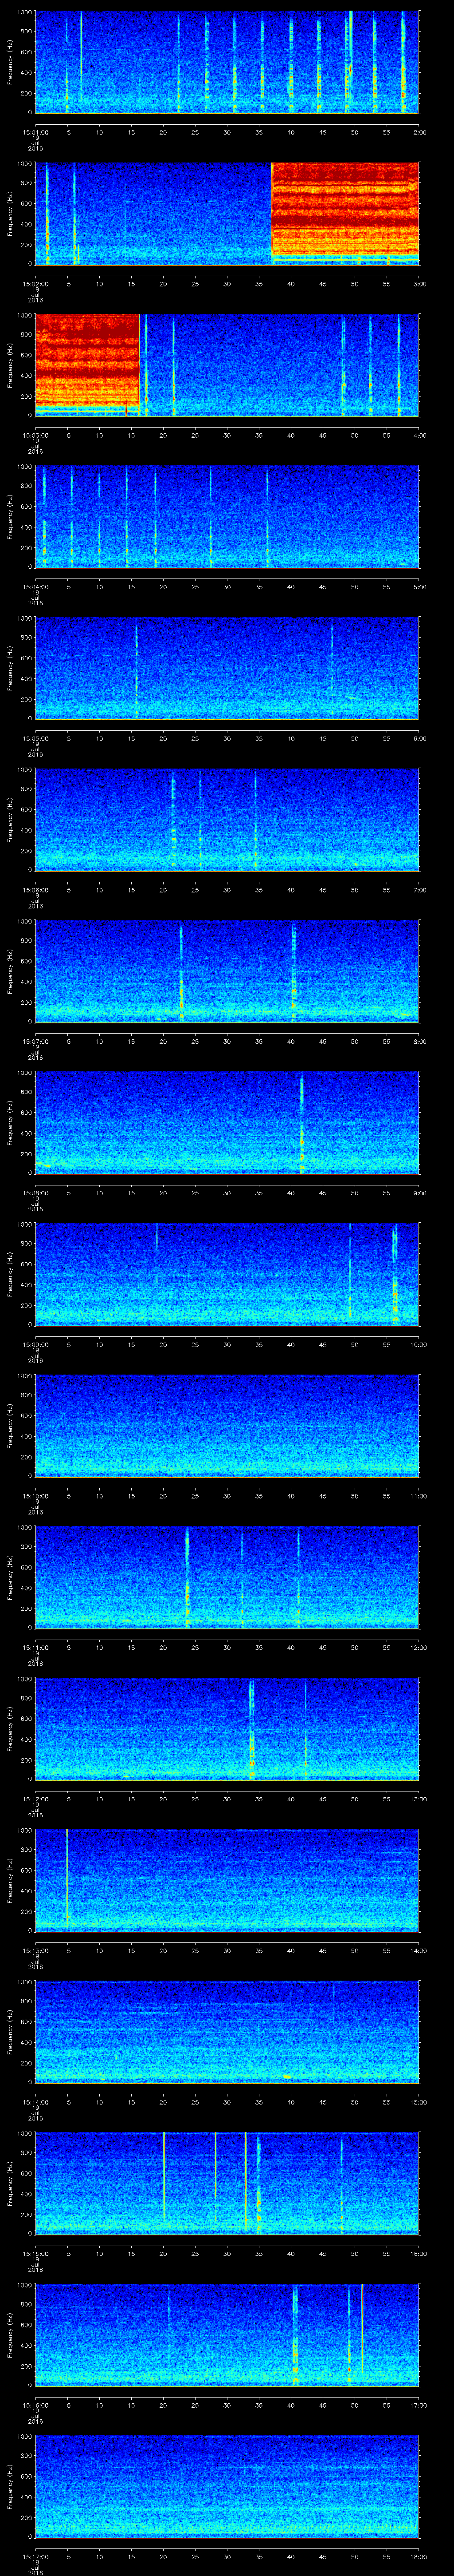Click the 15:03:00 start time label
The image size is (454, 2576).
[36, 435]
